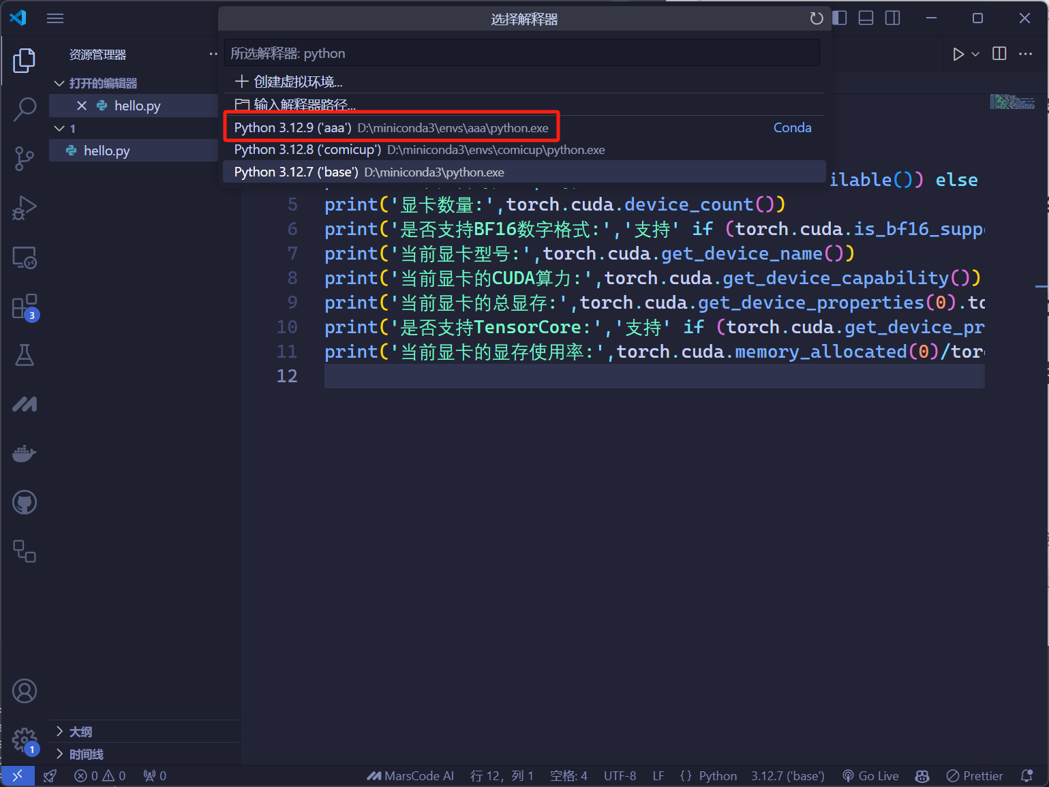Open the Search view in activity bar

[x=25, y=109]
